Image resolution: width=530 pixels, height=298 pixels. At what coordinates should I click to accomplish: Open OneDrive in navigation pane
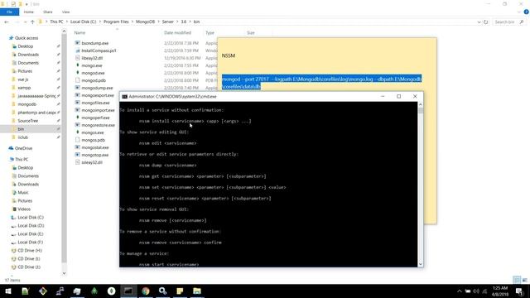click(23, 148)
